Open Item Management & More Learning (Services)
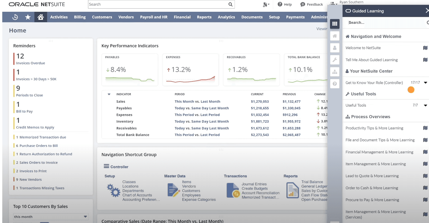The image size is (429, 223). pos(376,214)
